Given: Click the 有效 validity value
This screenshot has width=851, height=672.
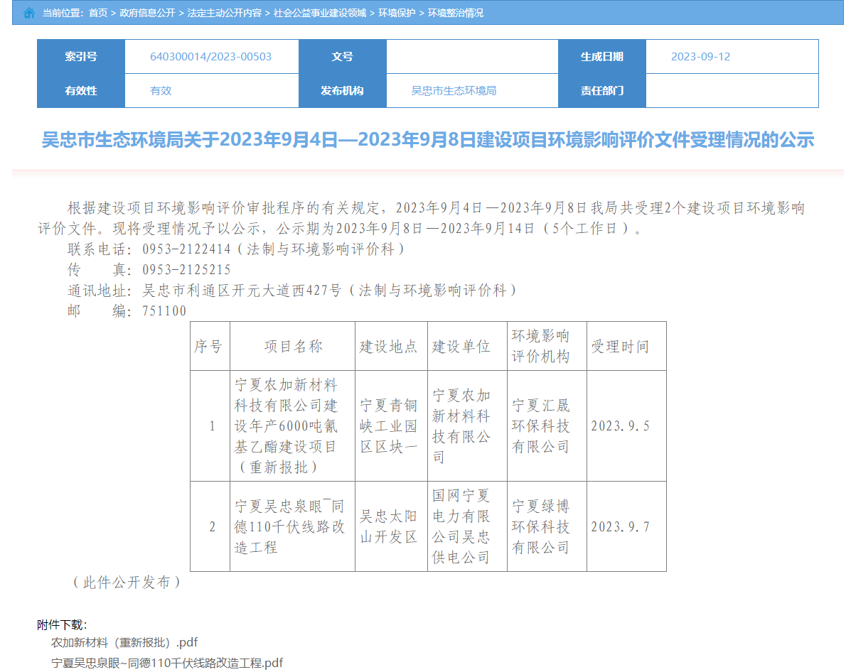Looking at the screenshot, I should click(x=161, y=91).
